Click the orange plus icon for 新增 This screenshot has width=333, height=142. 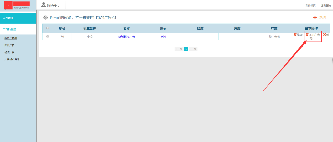(315, 17)
